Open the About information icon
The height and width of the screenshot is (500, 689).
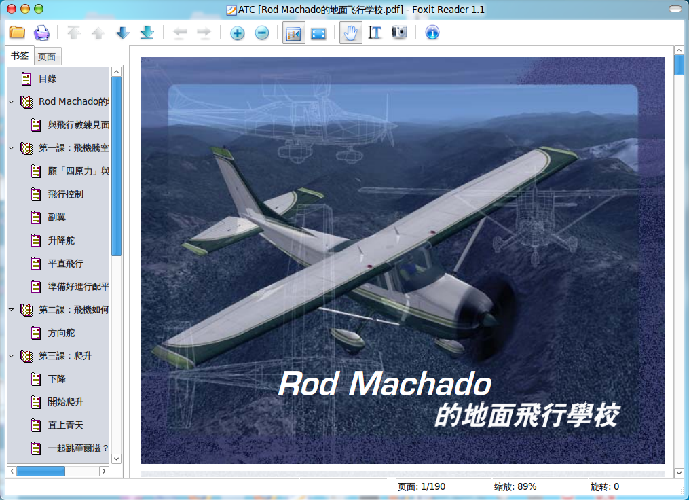tap(432, 33)
